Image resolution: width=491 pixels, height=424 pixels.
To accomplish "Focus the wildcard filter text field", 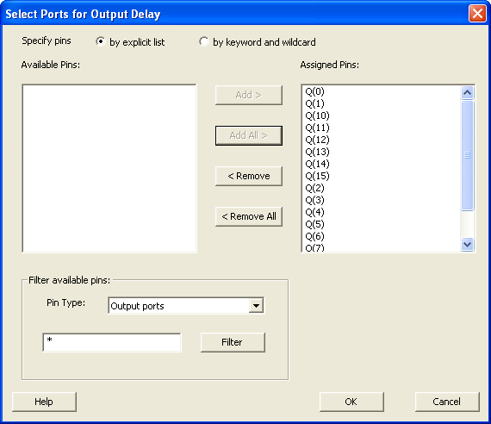I will [112, 342].
